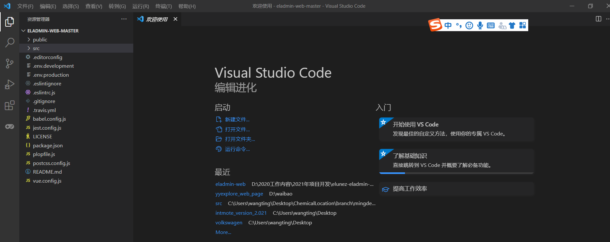Expand the 提高工作效率 walkthrough
The height and width of the screenshot is (242, 610).
456,189
